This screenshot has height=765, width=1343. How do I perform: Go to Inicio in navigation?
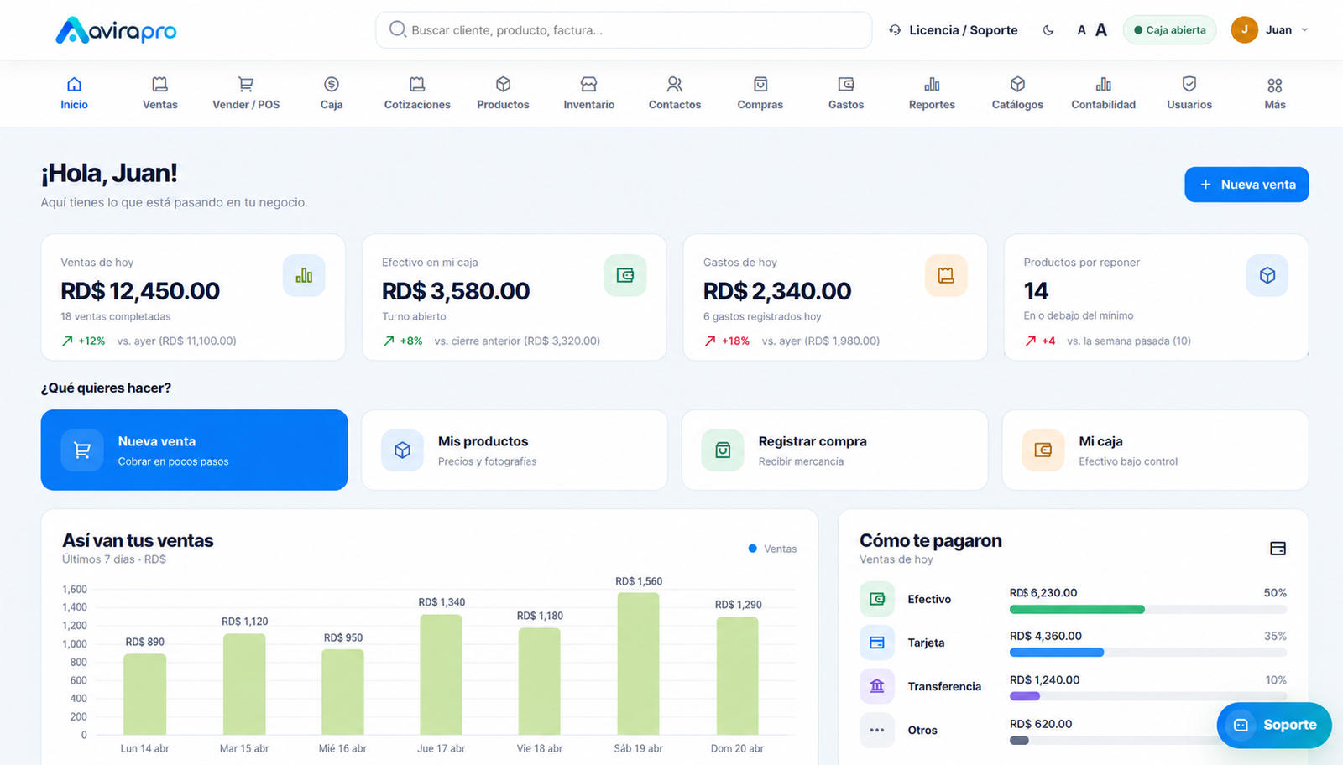[74, 93]
